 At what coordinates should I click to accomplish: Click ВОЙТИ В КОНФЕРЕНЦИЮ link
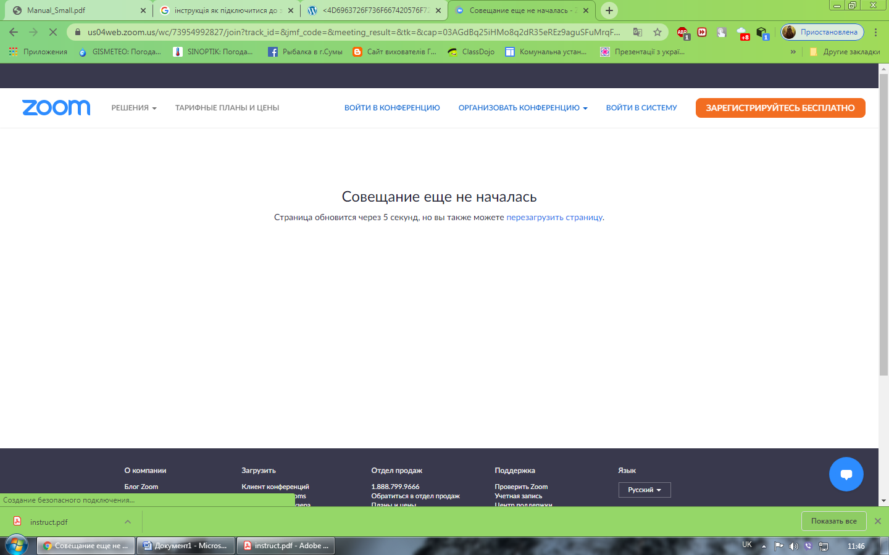point(392,108)
